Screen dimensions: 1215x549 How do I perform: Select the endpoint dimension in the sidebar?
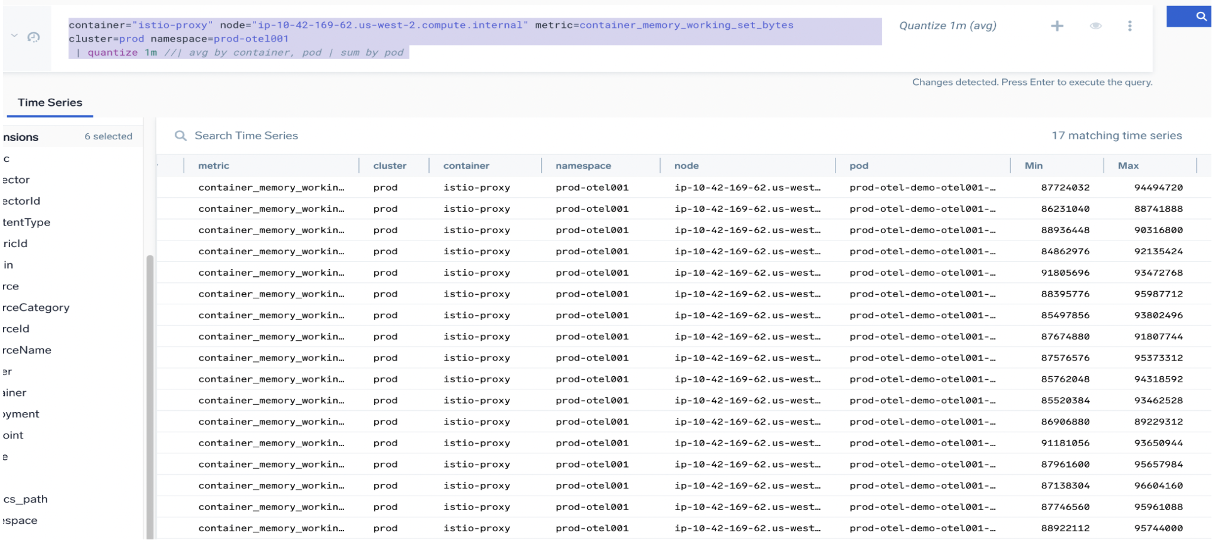pos(14,435)
